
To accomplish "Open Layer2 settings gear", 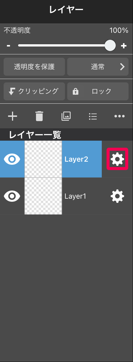I will [117, 159].
